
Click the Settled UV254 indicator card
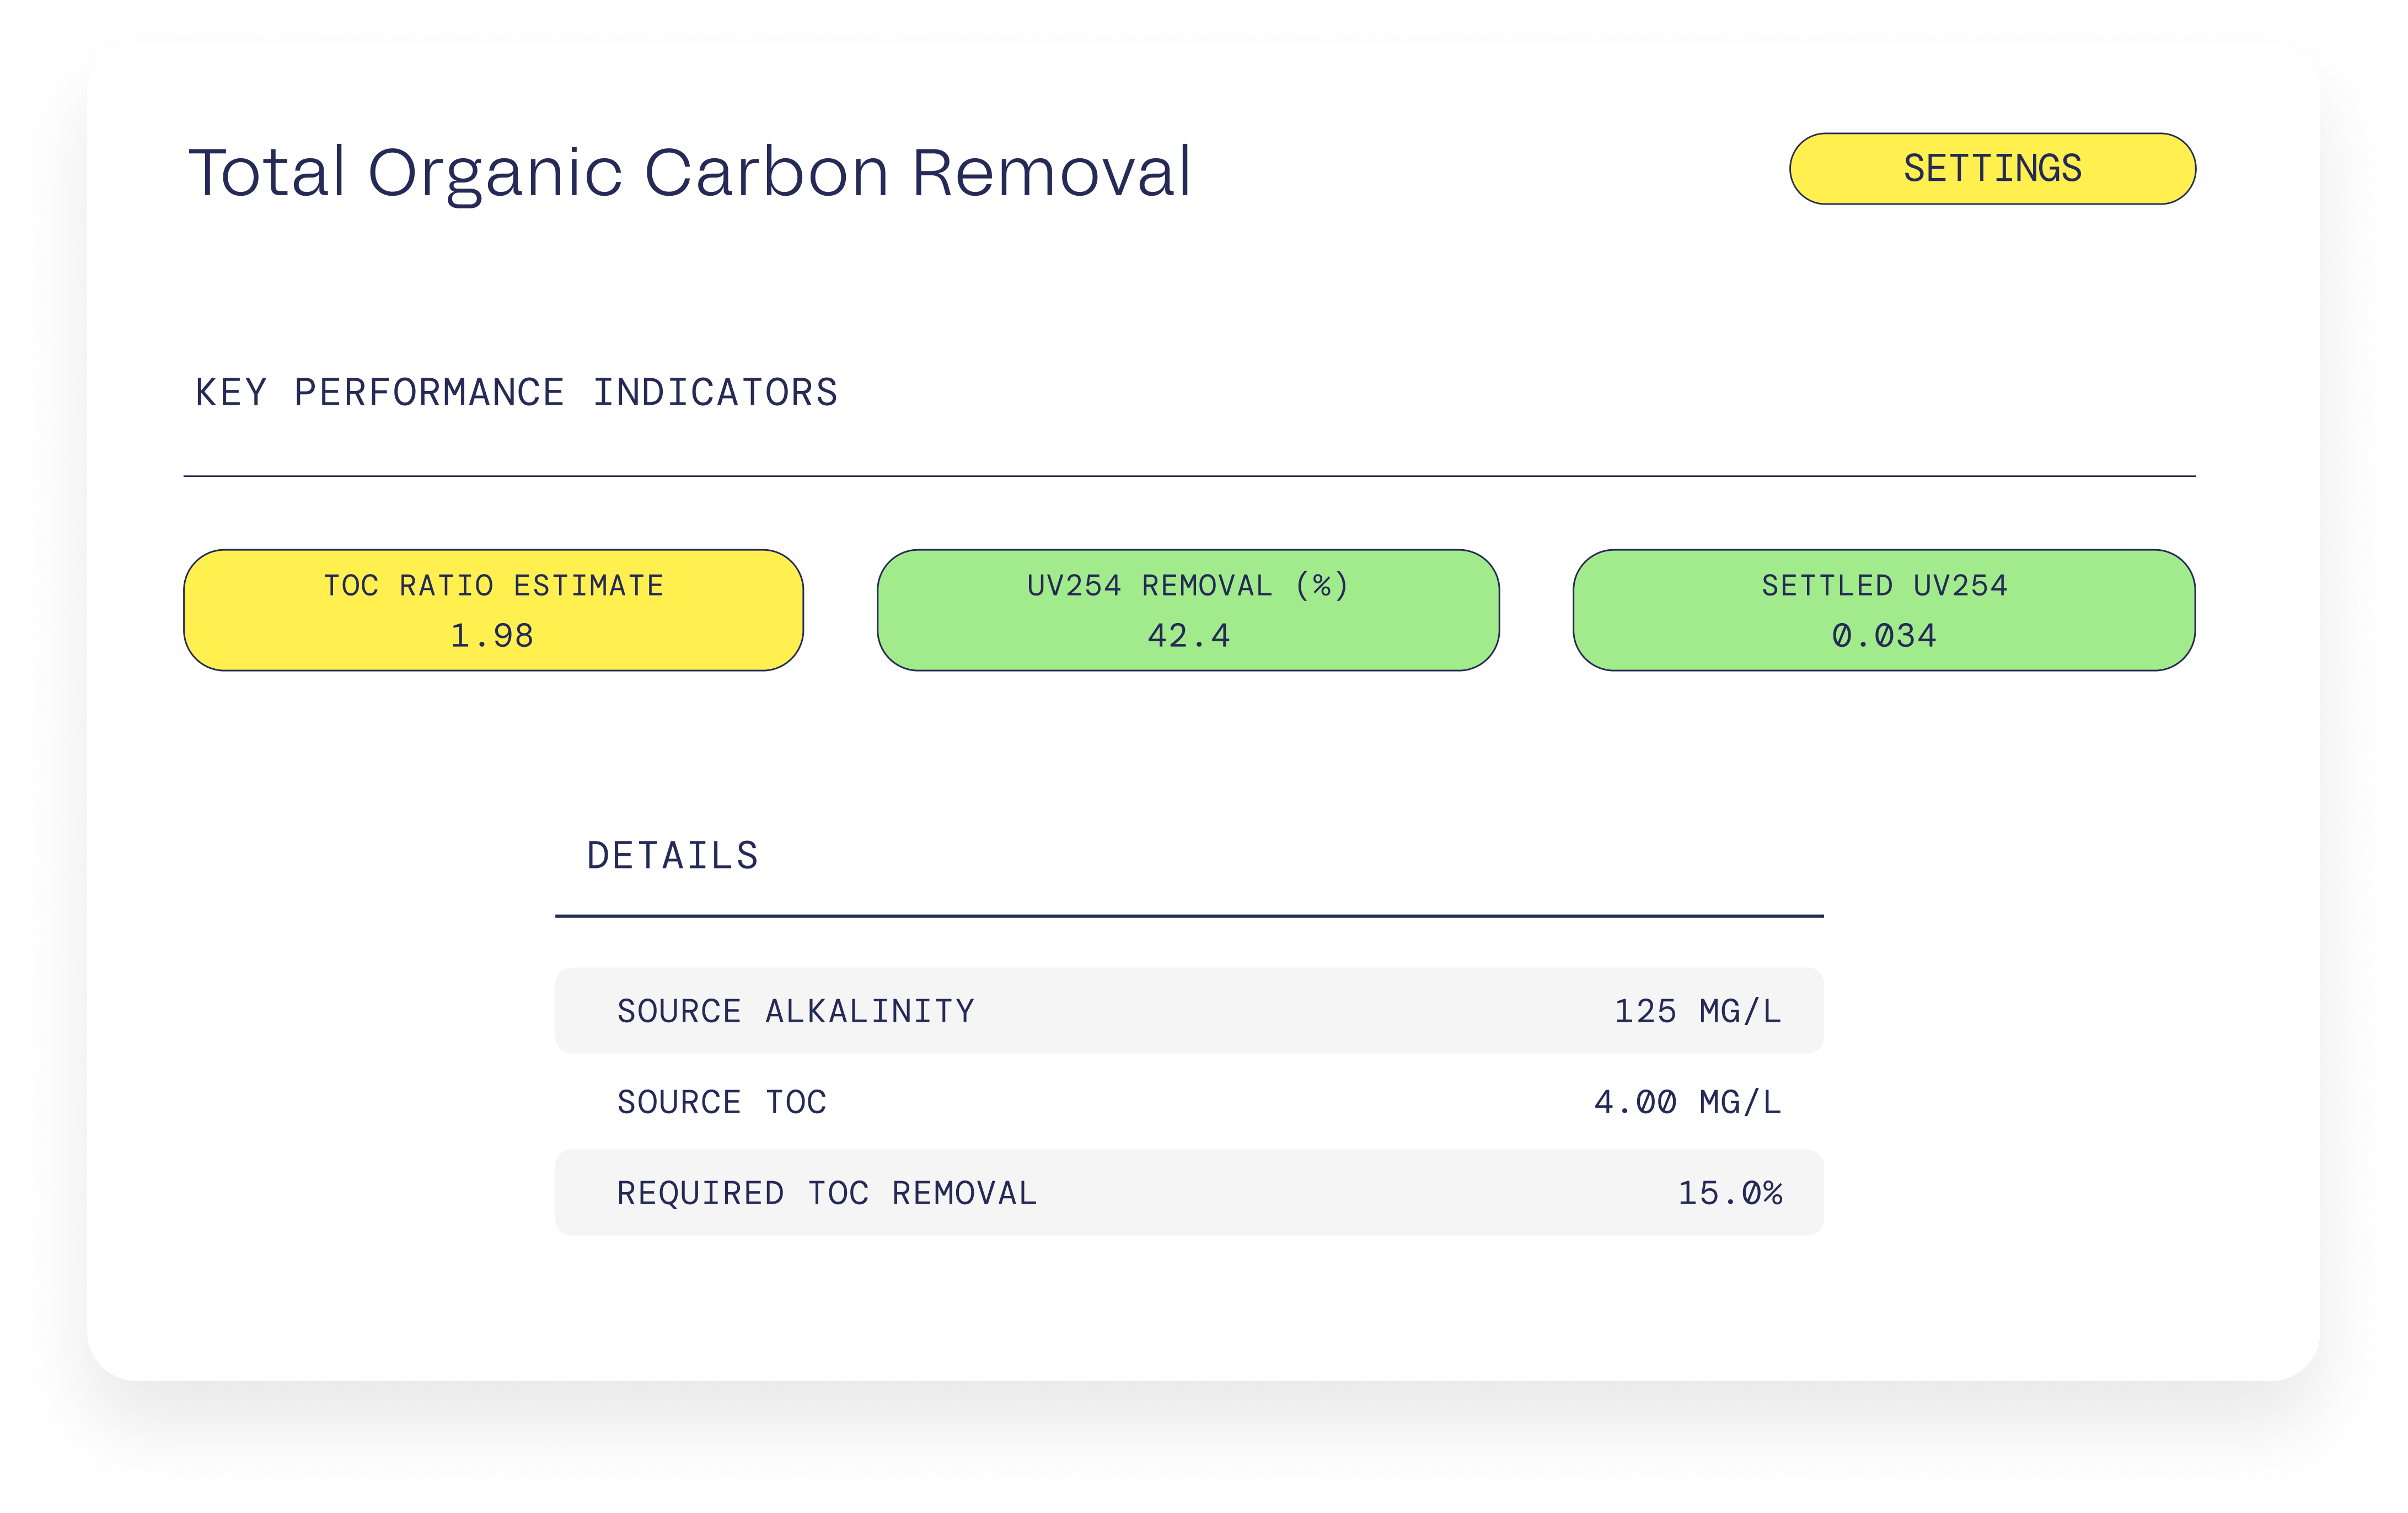[x=1883, y=610]
